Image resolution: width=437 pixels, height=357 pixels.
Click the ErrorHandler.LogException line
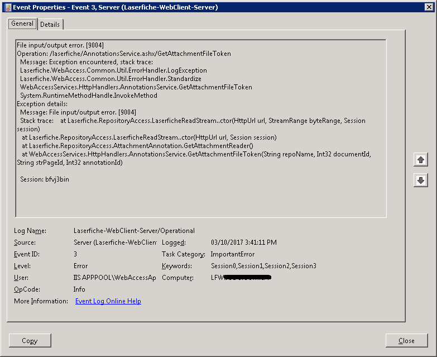113,70
